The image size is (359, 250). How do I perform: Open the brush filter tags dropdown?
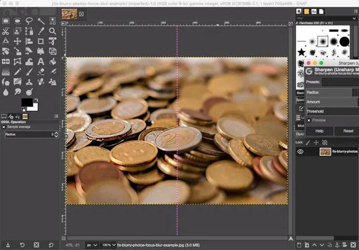coord(354,18)
